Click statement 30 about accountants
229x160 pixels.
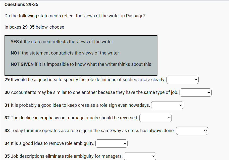tap(91, 92)
